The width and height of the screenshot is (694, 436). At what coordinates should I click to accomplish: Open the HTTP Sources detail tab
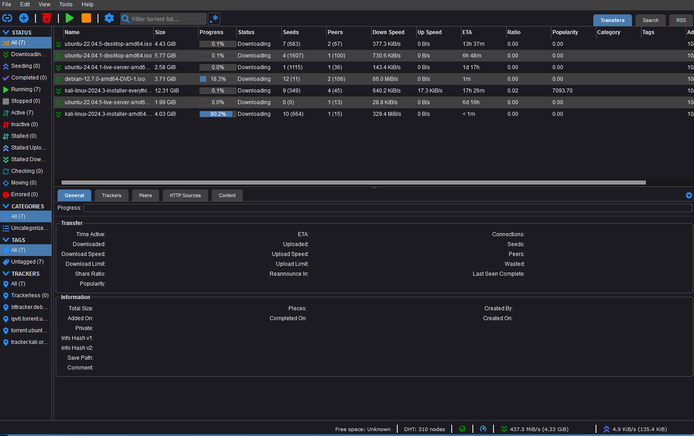185,195
